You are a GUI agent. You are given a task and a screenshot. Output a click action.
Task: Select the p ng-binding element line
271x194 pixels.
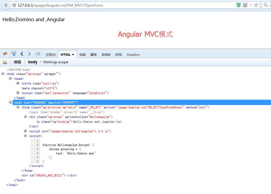tap(79, 122)
